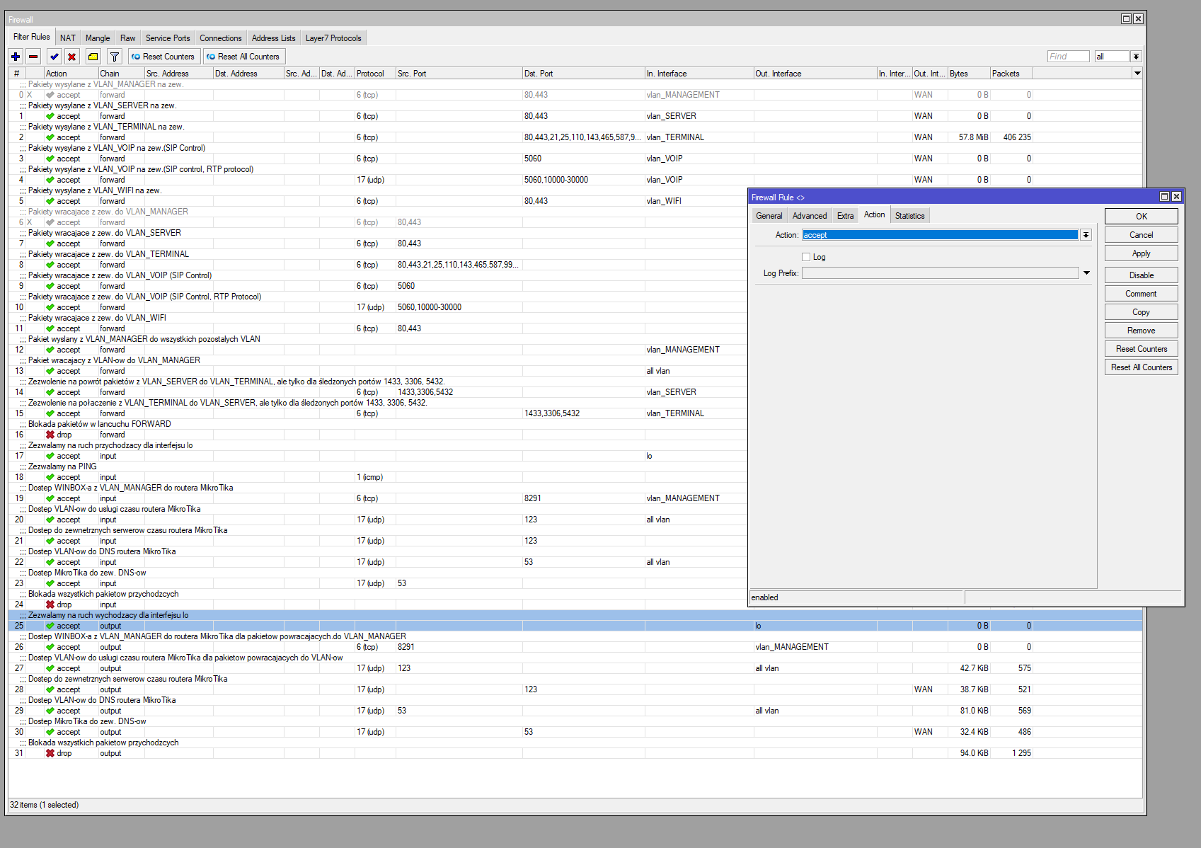Expand the Log Prefix field arrow
The width and height of the screenshot is (1201, 848).
point(1086,273)
